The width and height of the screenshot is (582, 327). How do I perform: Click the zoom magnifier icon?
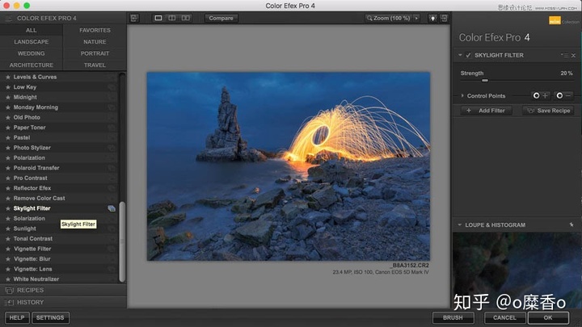369,18
